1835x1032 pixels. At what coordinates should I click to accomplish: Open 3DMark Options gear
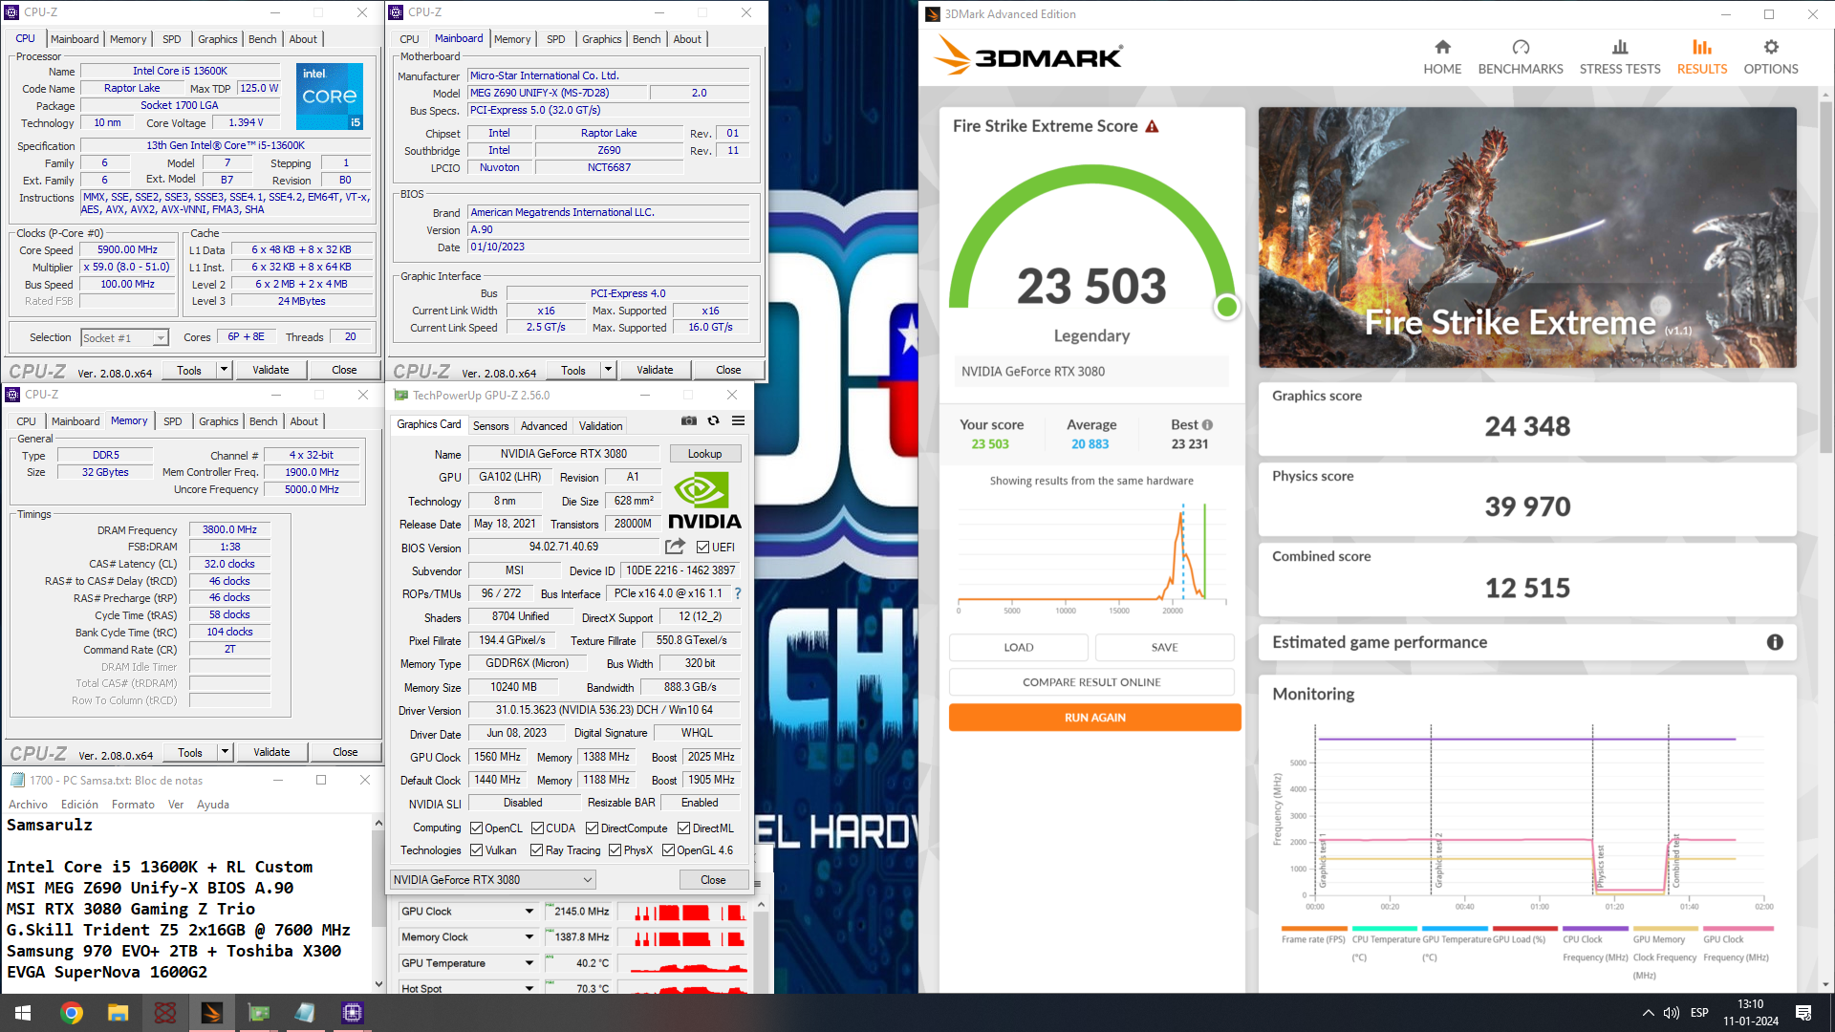click(1771, 47)
